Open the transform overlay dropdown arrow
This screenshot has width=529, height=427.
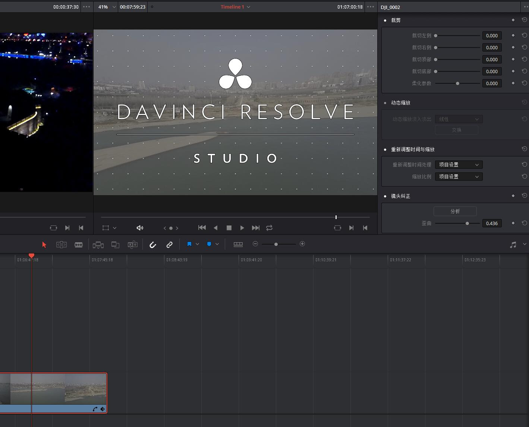114,228
